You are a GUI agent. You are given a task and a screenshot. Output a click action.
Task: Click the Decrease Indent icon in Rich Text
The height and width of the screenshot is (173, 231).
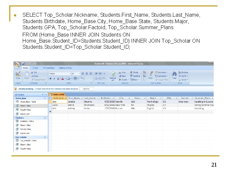point(96,74)
